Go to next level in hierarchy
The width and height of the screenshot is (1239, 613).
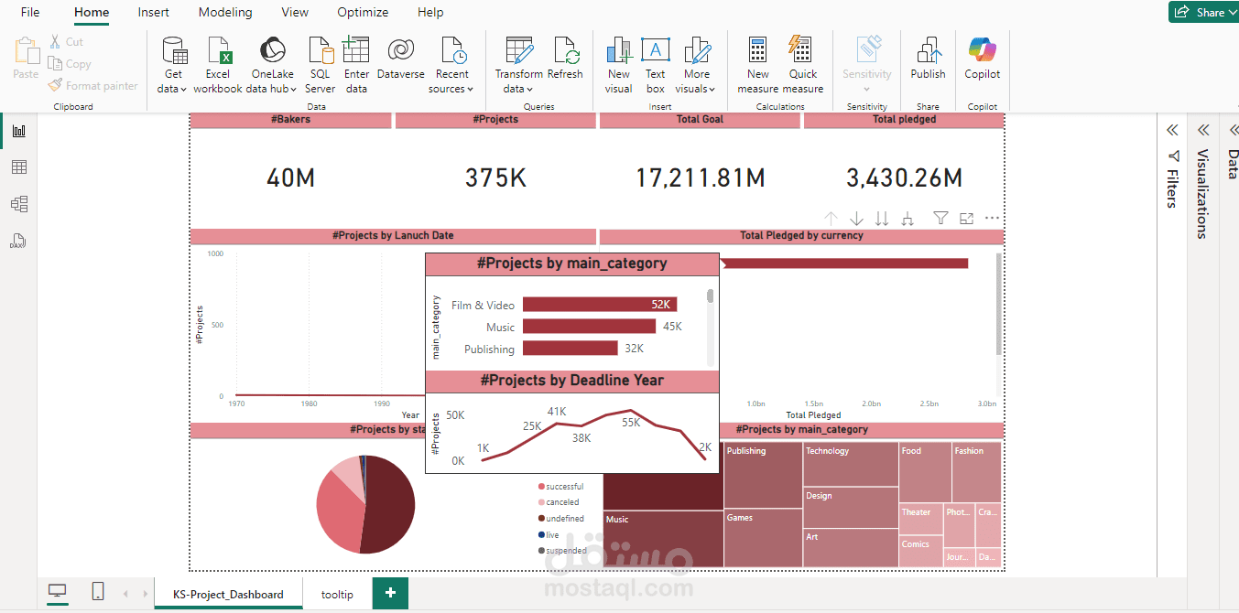882,218
